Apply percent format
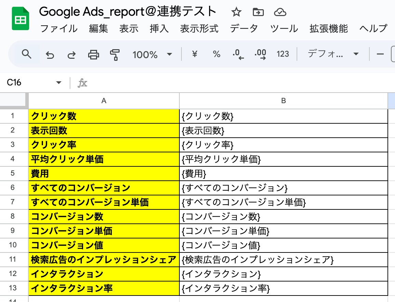 (216, 54)
